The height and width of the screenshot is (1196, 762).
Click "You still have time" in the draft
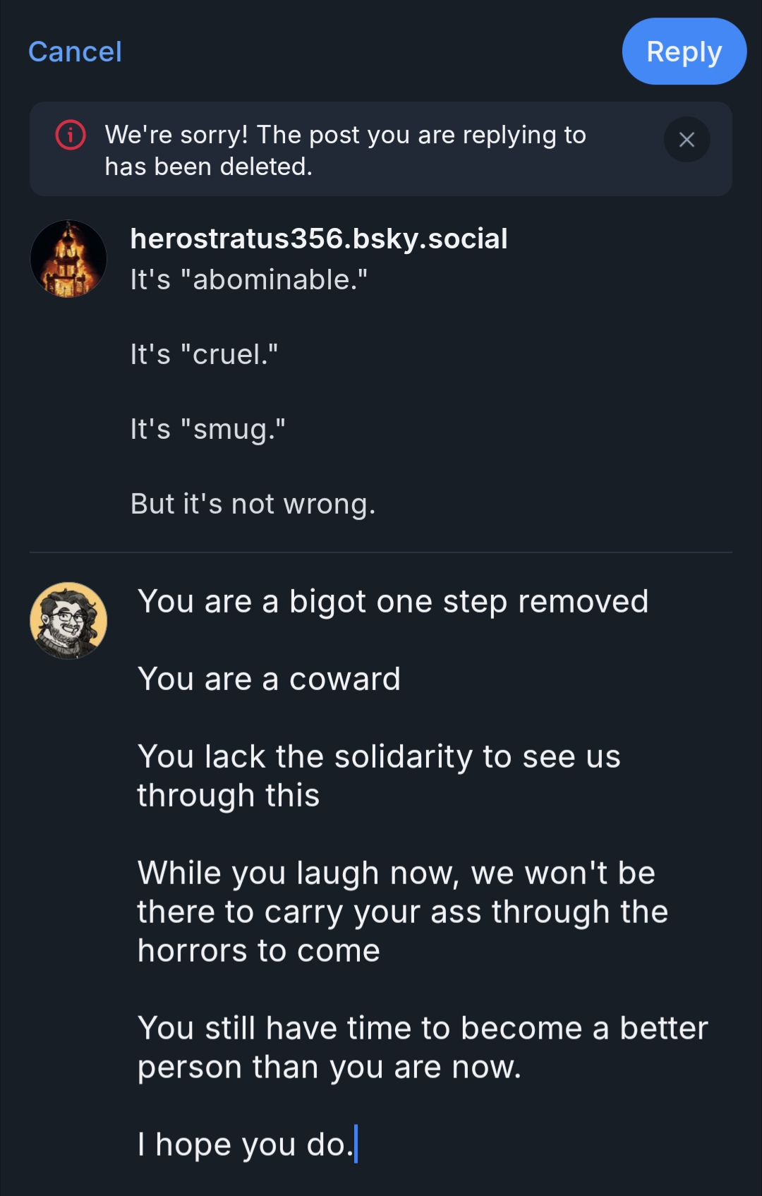point(294,1029)
